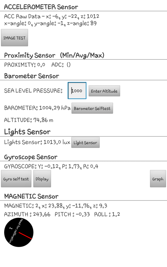This screenshot has width=167, height=267.
Task: Tap the MAGNETIC x y z readout
Action: coord(56,206)
